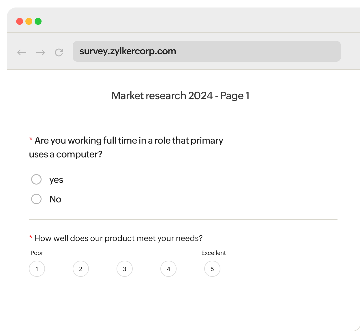Click the red asterisk beside the computer question
Screen dimensions: 360x331
[31, 140]
